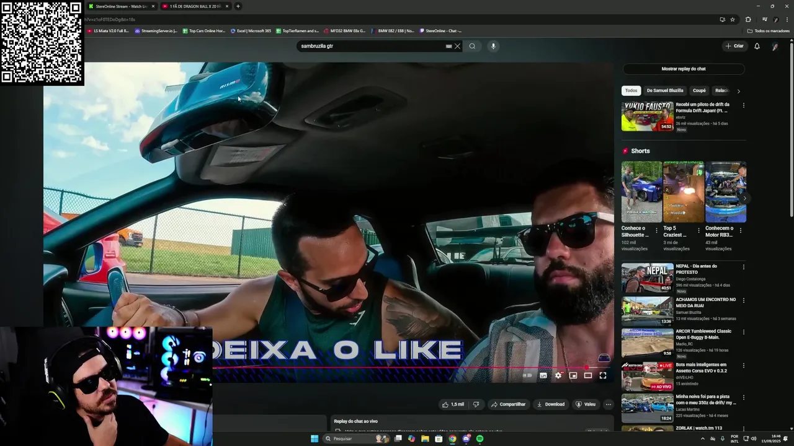The image size is (794, 446).
Task: Bookmark this page with the star icon
Action: 733,19
